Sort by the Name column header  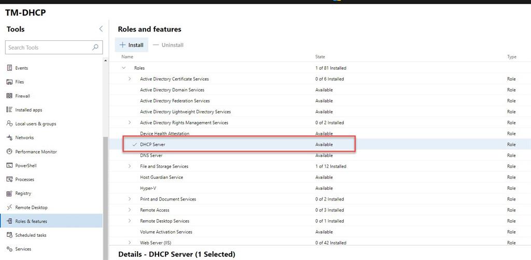128,57
